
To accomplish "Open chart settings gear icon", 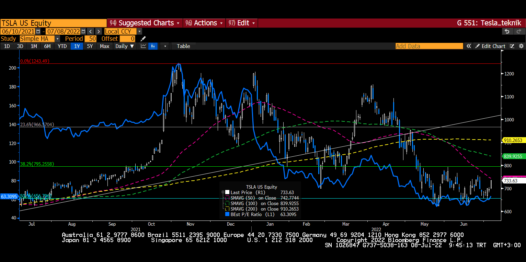I will 521,46.
